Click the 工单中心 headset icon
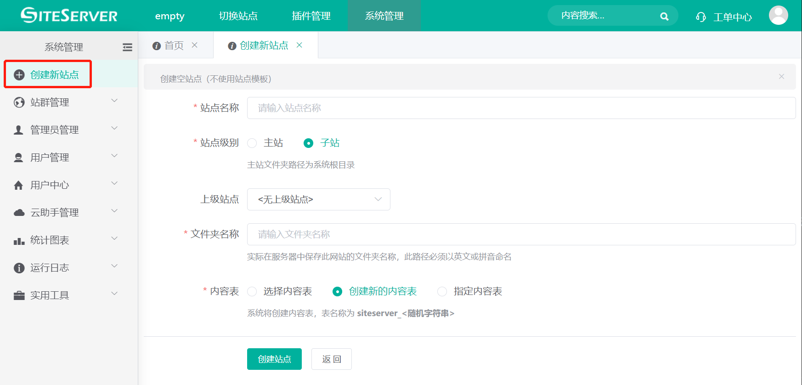 [x=700, y=17]
